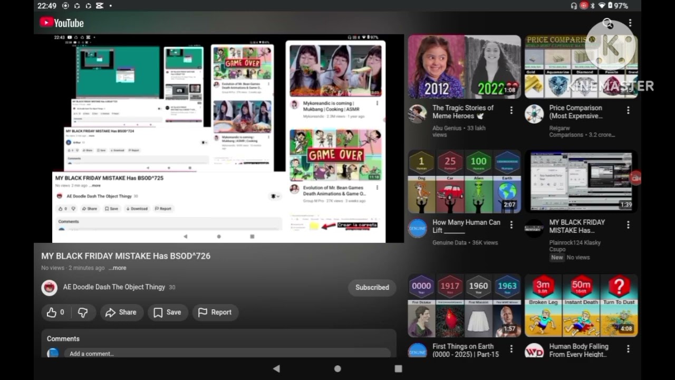Dislike the BSOD^726 video

(x=83, y=312)
